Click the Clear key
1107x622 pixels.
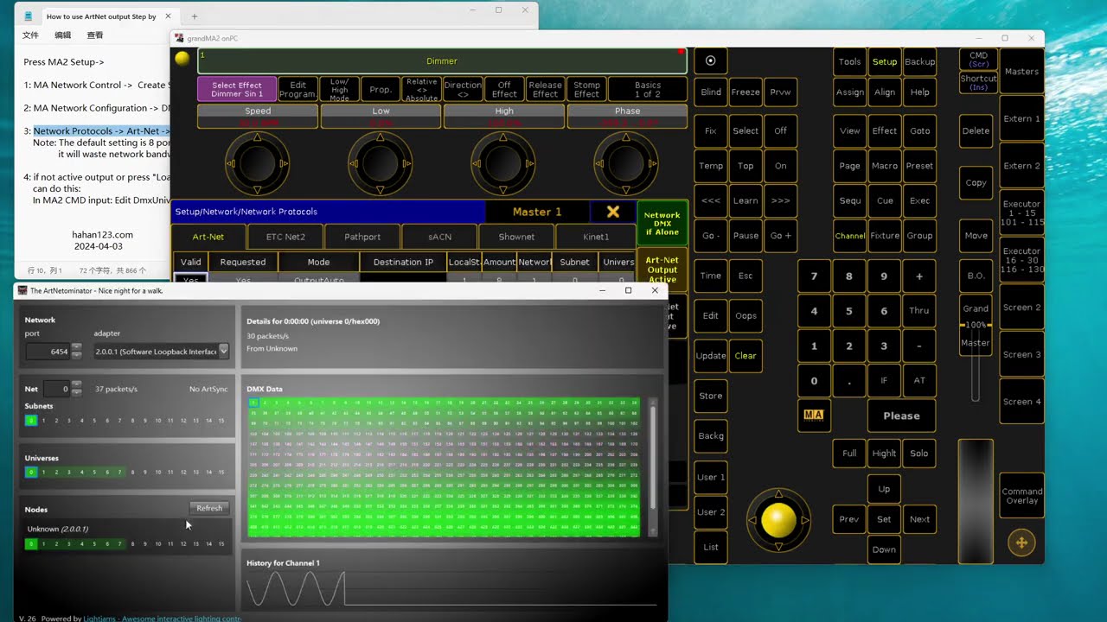coord(745,355)
